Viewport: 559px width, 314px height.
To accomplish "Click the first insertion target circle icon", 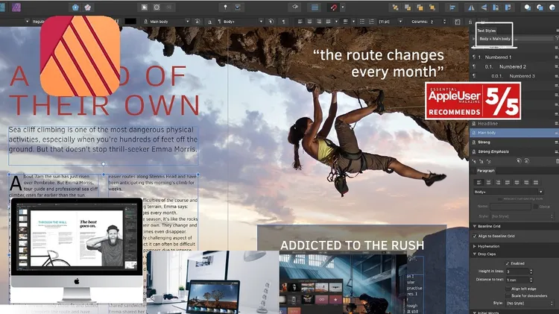I will pos(527,7).
